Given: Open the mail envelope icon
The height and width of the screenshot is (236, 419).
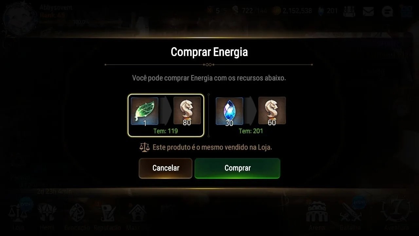Looking at the screenshot, I should pyautogui.click(x=369, y=11).
